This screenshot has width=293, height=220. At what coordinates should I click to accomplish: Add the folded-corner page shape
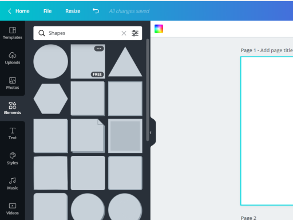click(88, 136)
